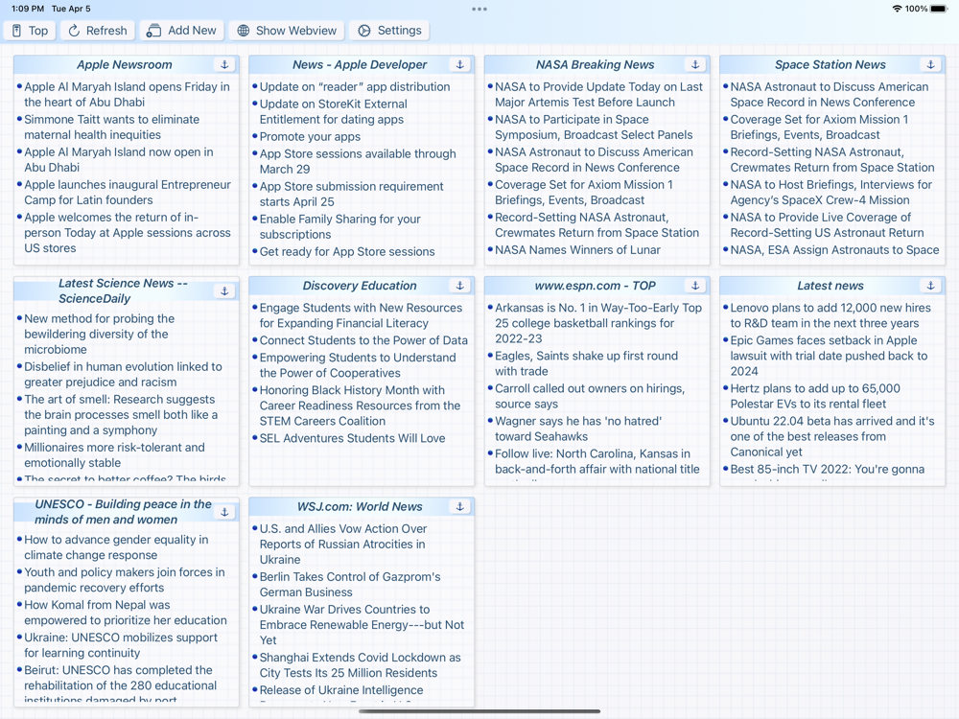The image size is (959, 719).
Task: Tap the Wi-Fi icon in status bar
Action: [x=898, y=9]
